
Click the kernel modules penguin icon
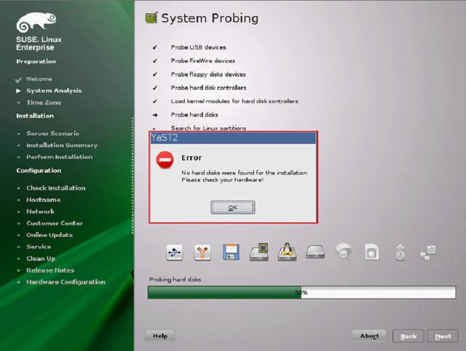[287, 252]
